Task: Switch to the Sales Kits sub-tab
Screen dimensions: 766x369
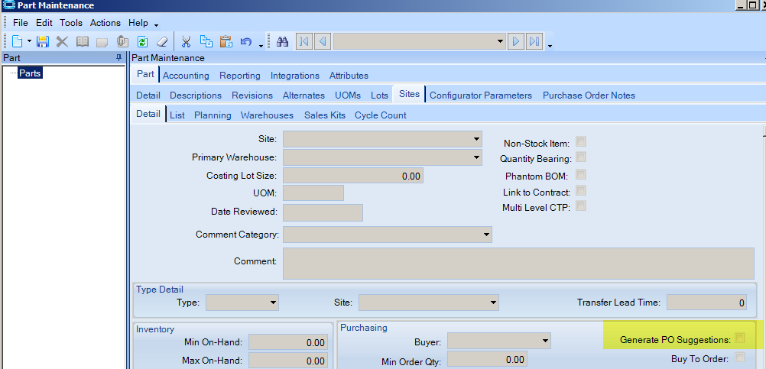Action: tap(325, 115)
